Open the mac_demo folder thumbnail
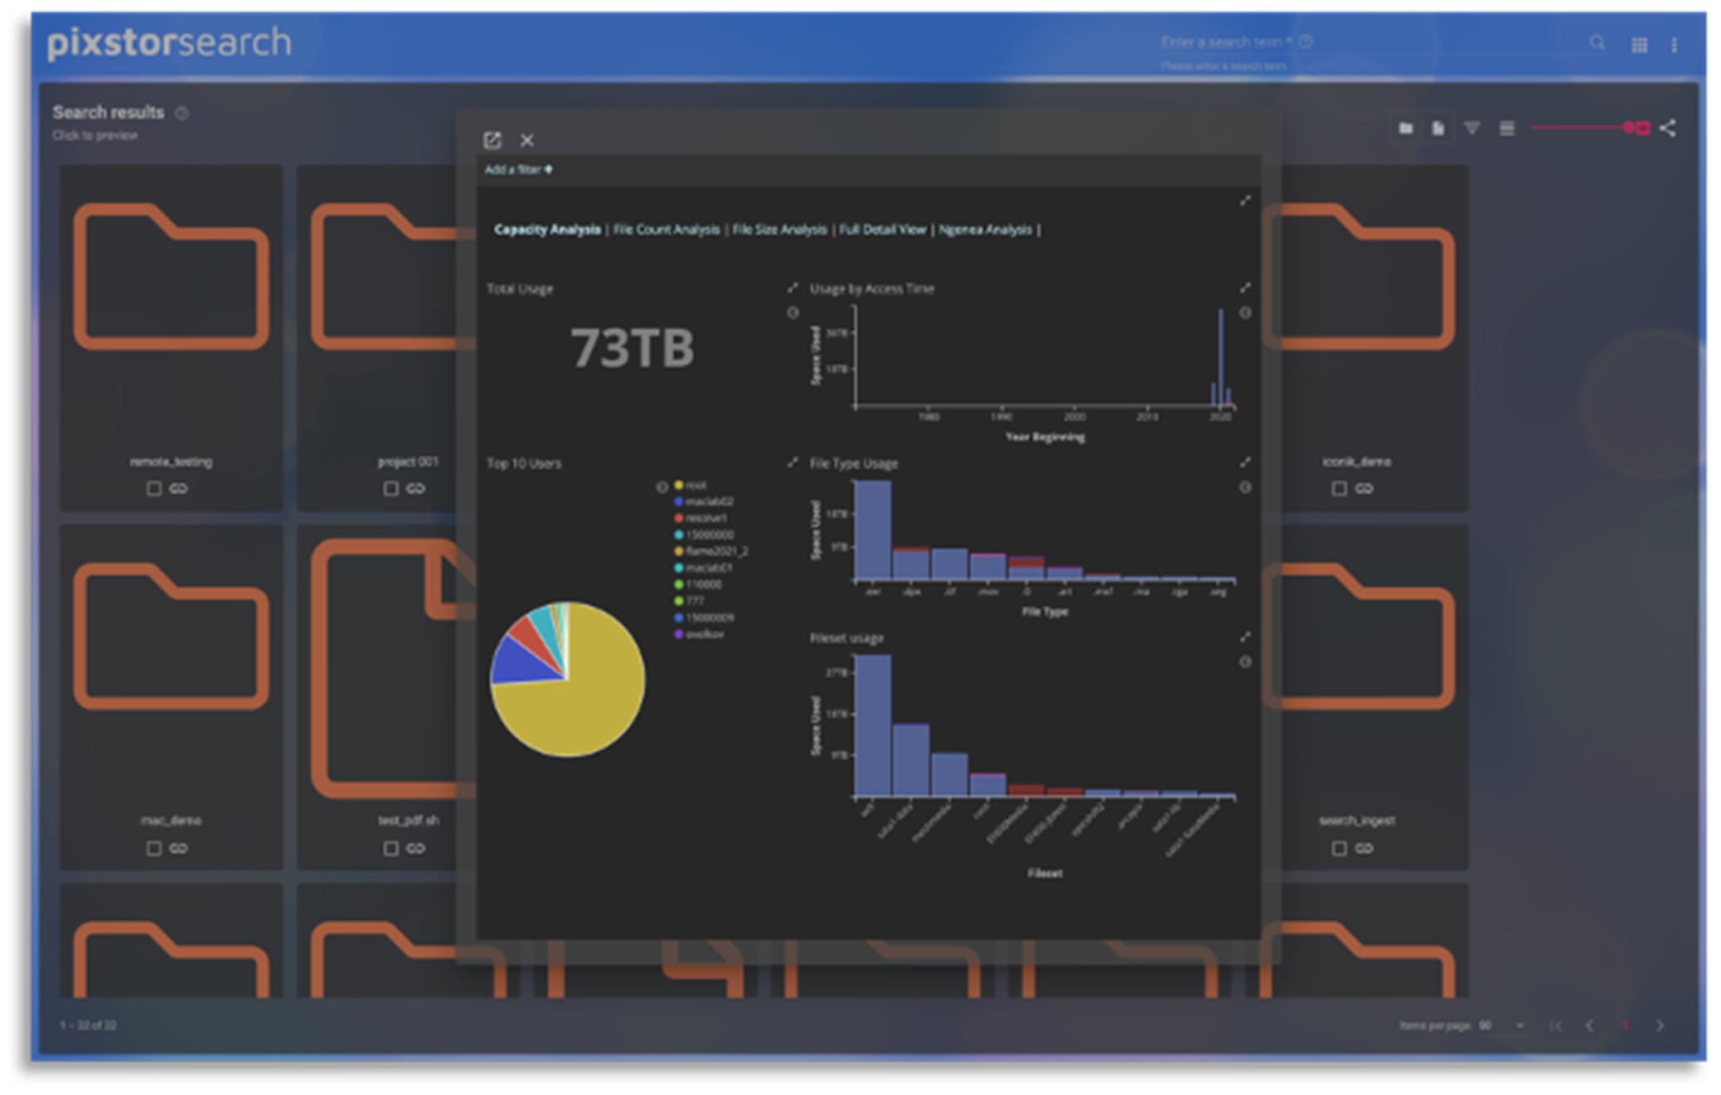This screenshot has height=1095, width=1721. point(171,637)
